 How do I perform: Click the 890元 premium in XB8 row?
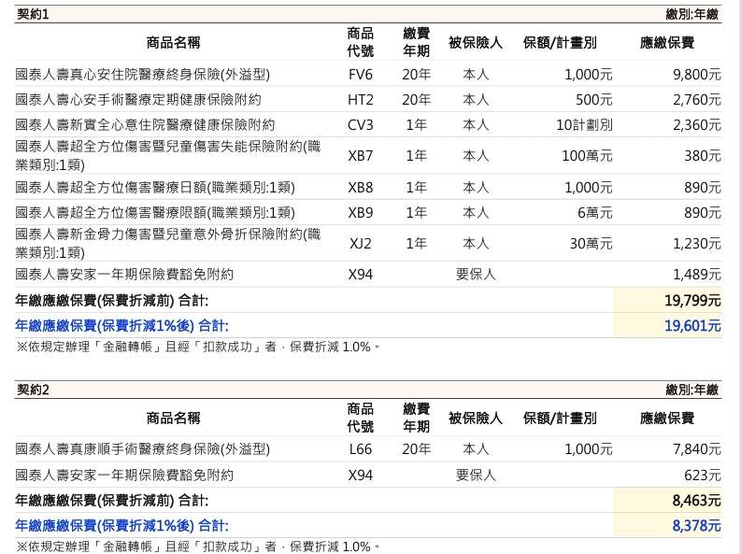[703, 188]
